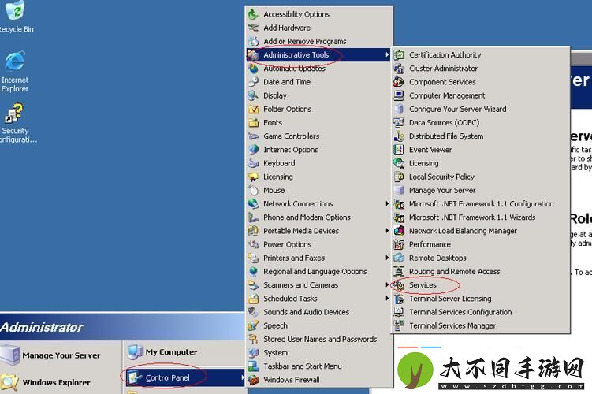The width and height of the screenshot is (592, 394).
Task: Click the Remote Desktops icon
Action: coord(399,258)
